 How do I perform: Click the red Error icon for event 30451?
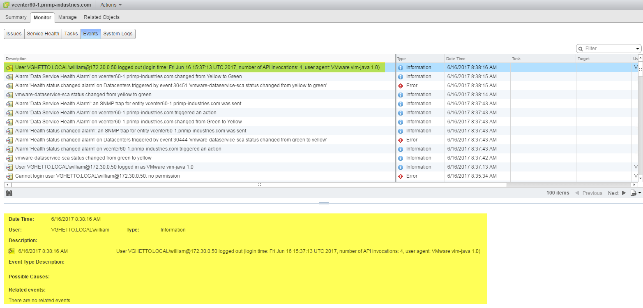click(401, 86)
